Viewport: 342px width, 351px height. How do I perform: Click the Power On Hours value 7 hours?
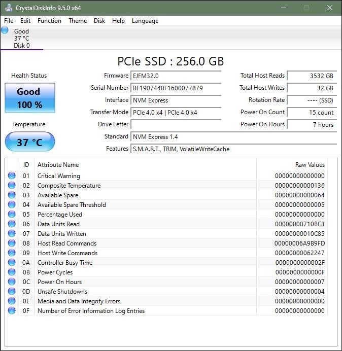click(x=312, y=124)
